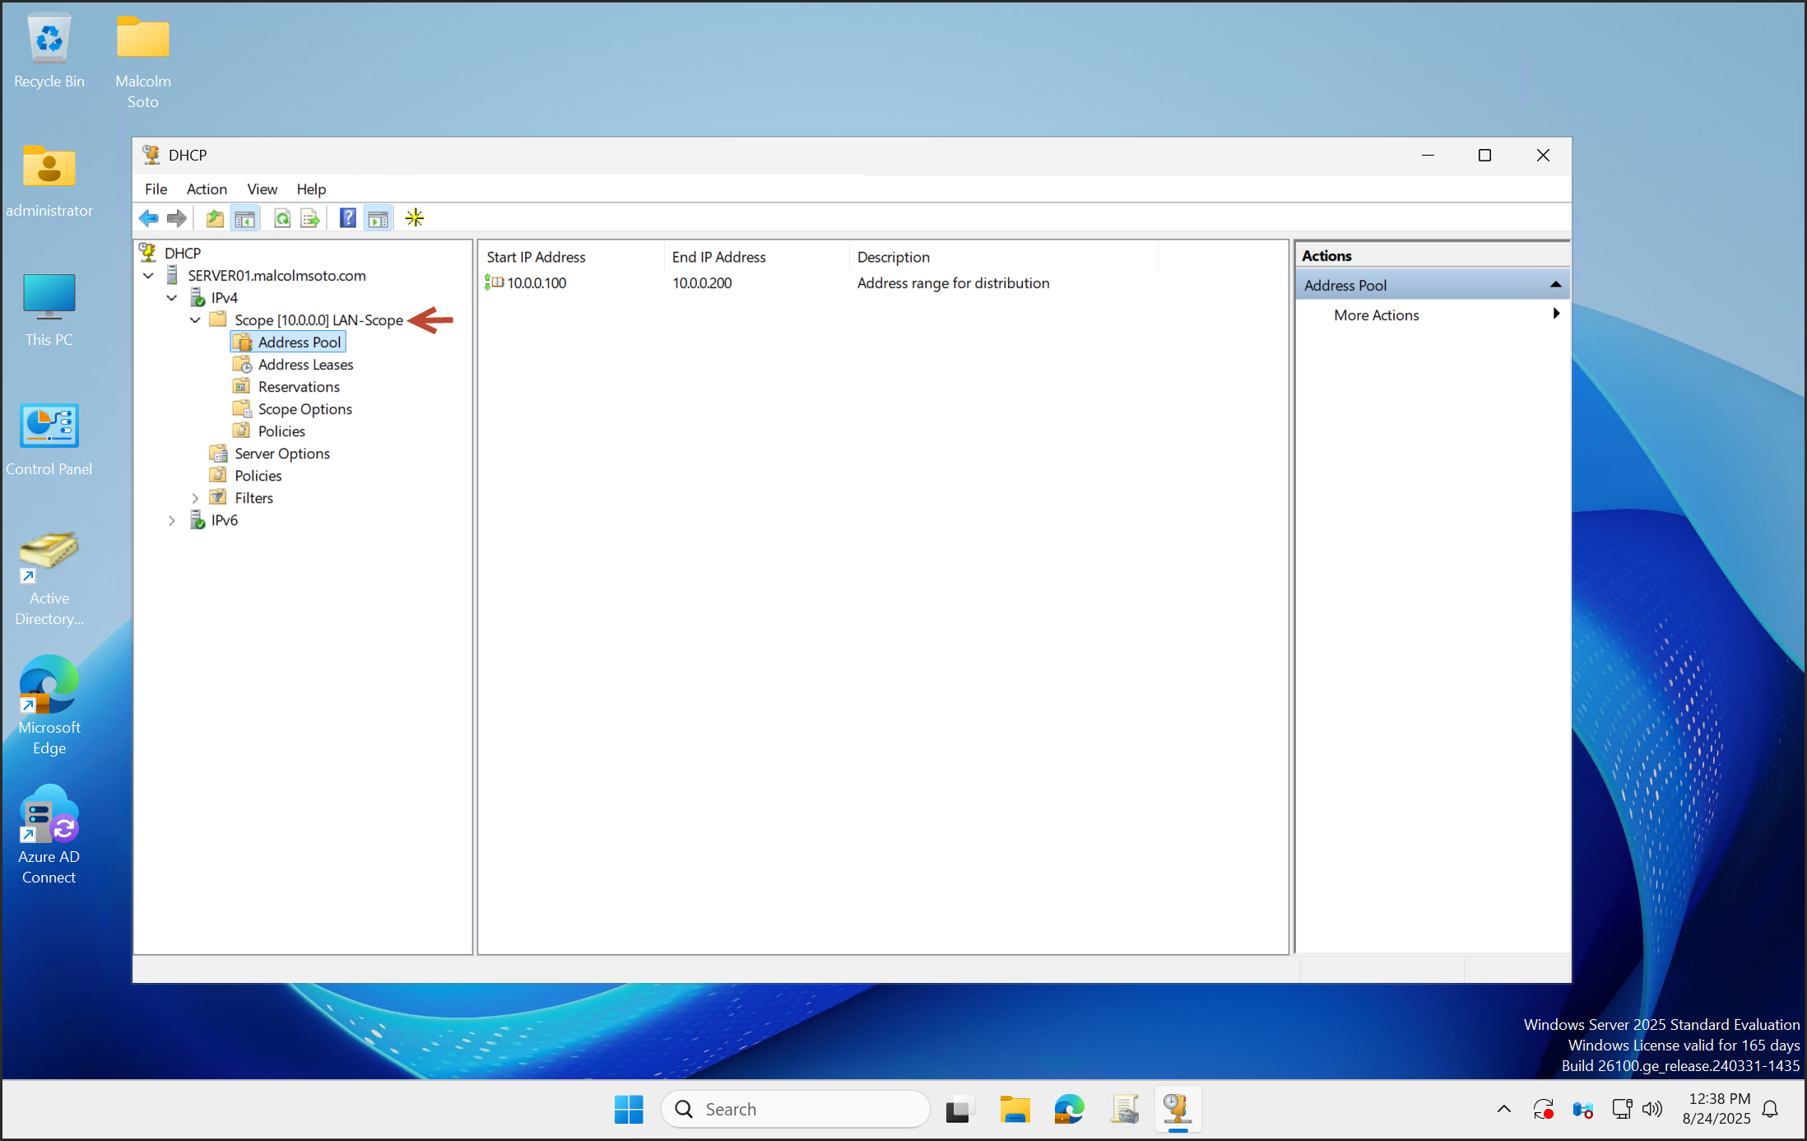Viewport: 1807px width, 1141px height.
Task: Select the 10.0.0.100 address range entry
Action: point(536,282)
